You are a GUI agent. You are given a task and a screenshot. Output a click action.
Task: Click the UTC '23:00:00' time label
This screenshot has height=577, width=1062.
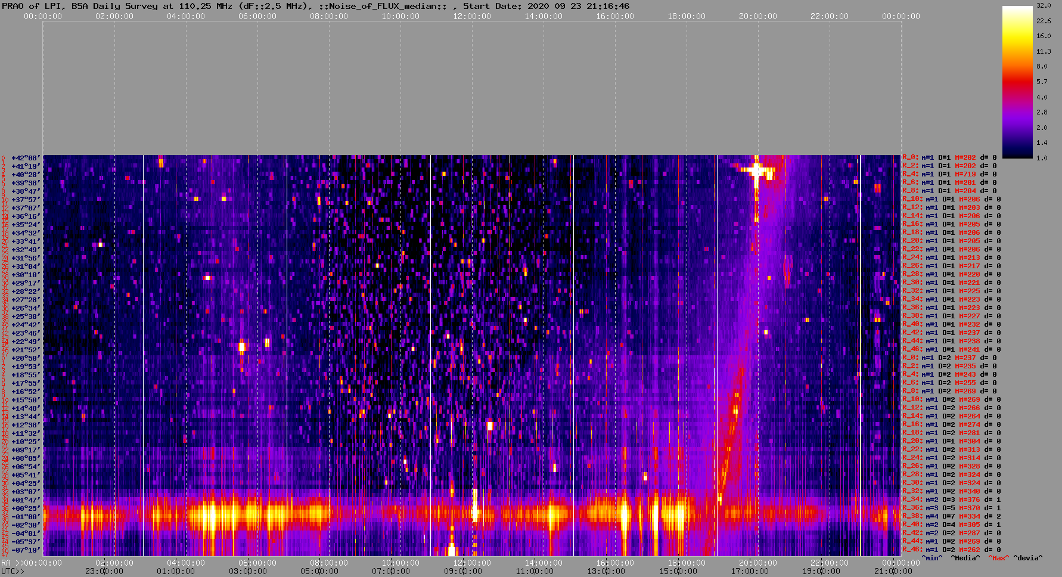point(104,571)
